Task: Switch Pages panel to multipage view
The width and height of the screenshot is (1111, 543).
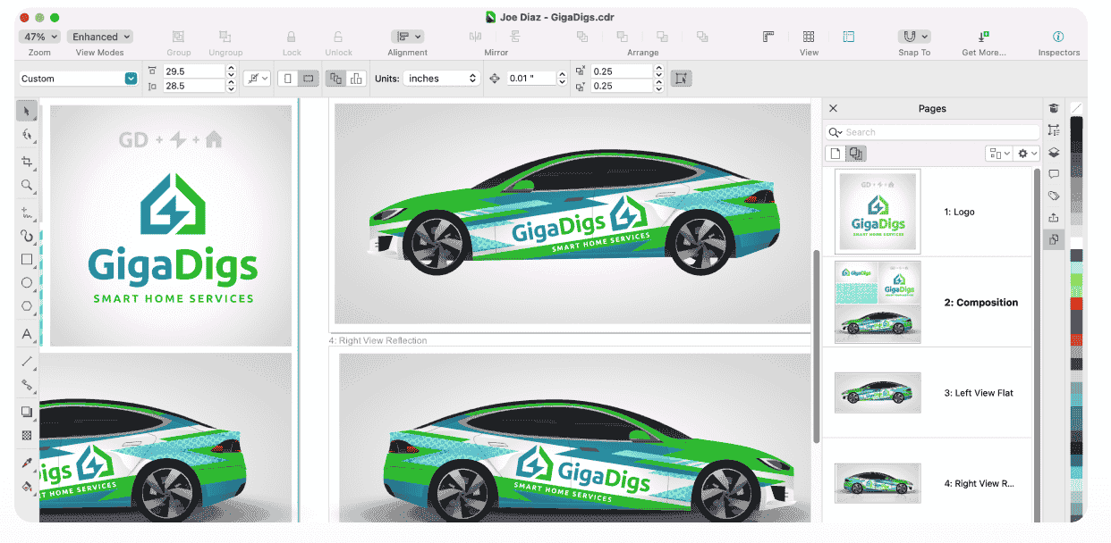Action: point(856,154)
